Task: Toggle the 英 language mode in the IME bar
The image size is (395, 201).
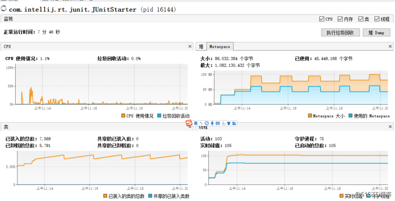Action: tap(196, 123)
